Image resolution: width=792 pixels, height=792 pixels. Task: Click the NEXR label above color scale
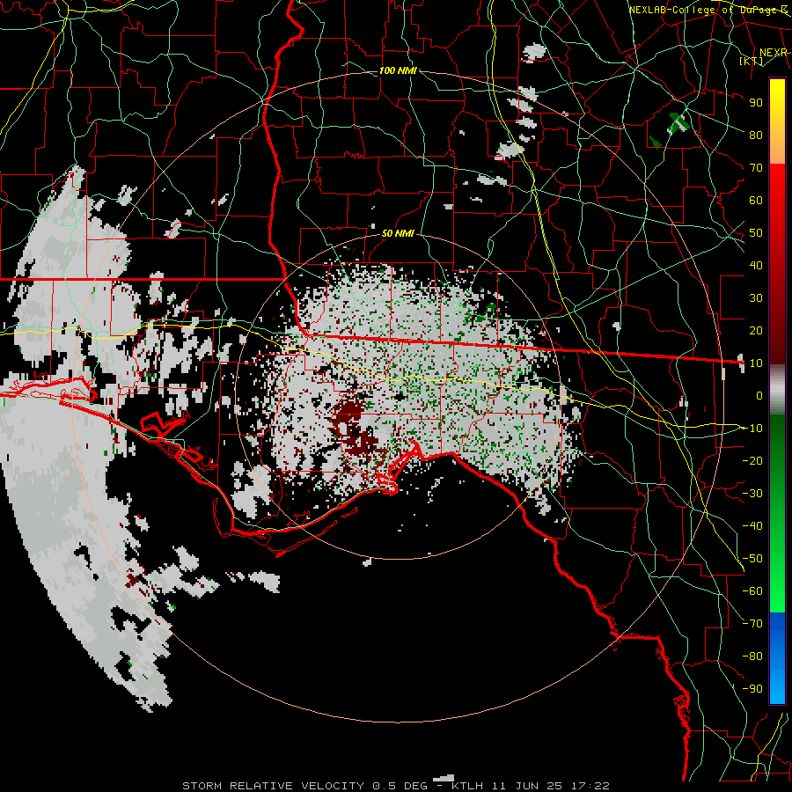click(x=773, y=53)
